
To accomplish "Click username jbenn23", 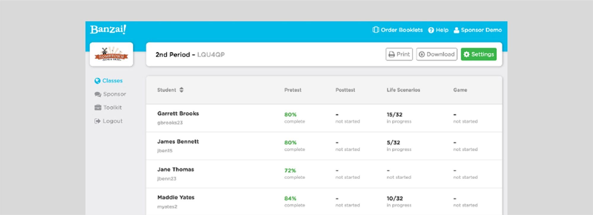I will [167, 179].
